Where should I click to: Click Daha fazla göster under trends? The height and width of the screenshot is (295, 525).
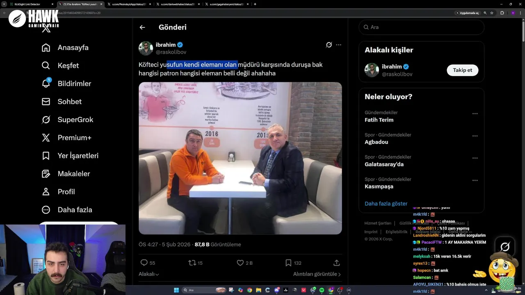pos(386,204)
